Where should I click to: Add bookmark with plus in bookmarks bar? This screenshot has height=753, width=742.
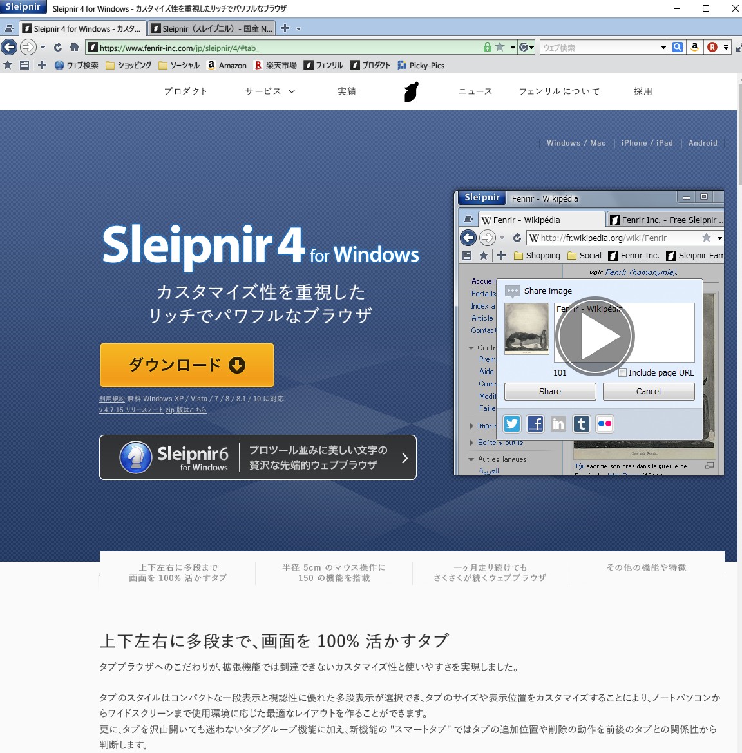coord(43,65)
